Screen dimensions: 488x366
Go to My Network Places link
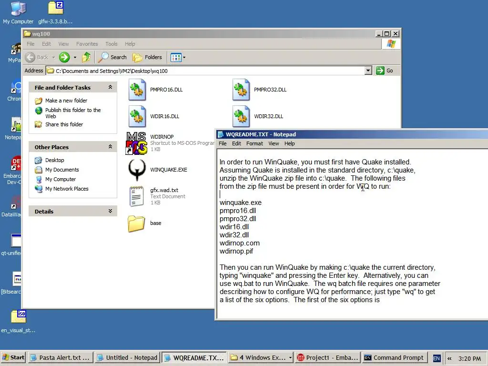point(67,189)
